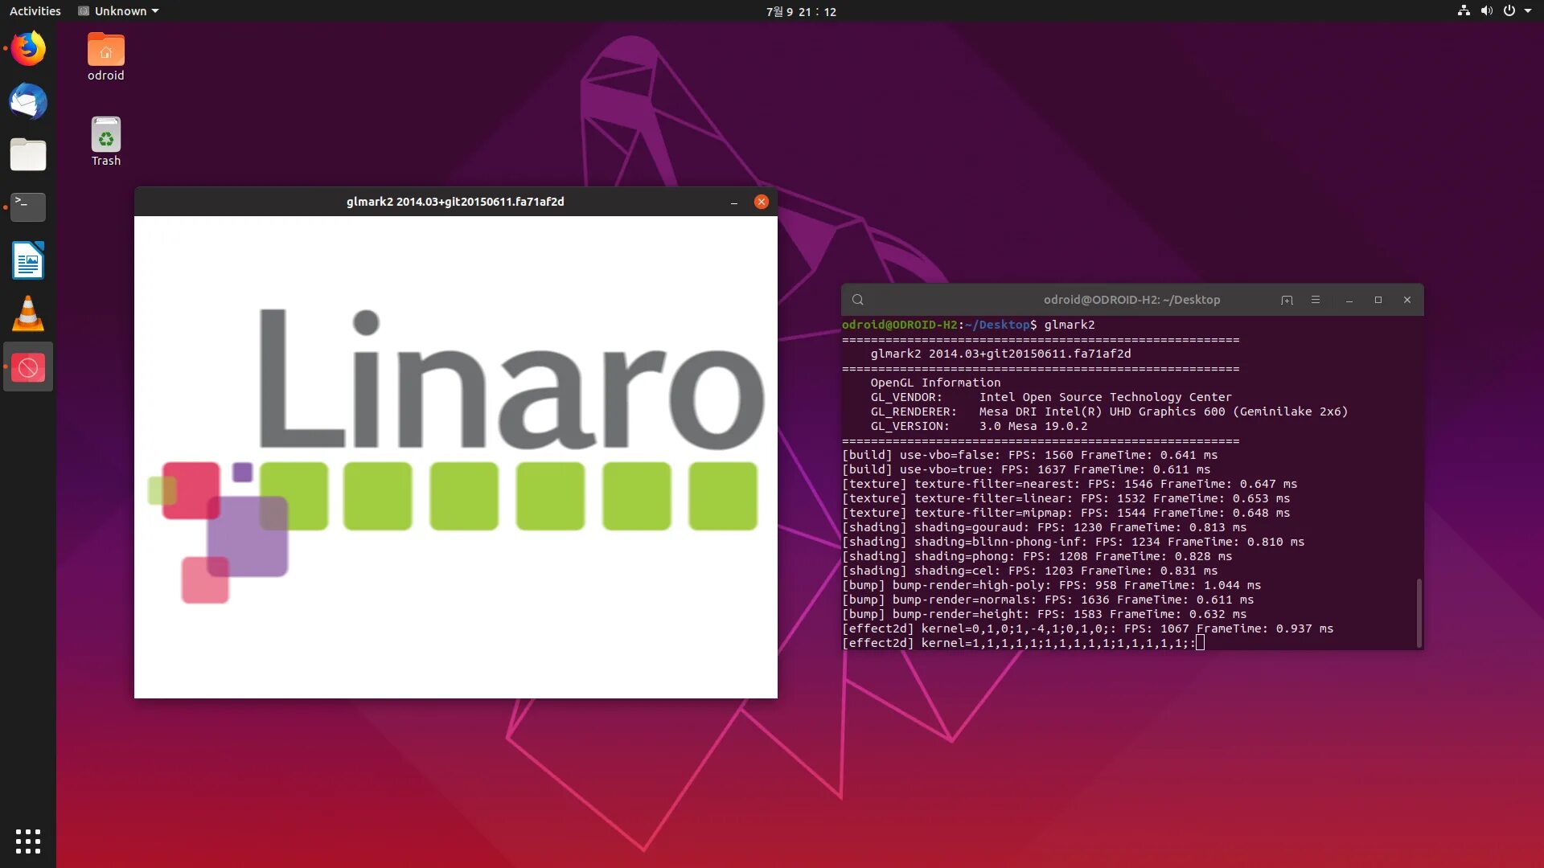The image size is (1544, 868).
Task: Click the terminal vertical scrollbar
Action: coord(1419,611)
